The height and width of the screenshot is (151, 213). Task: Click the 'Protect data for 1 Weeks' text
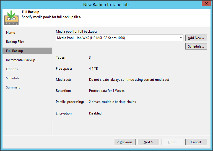point(107,91)
